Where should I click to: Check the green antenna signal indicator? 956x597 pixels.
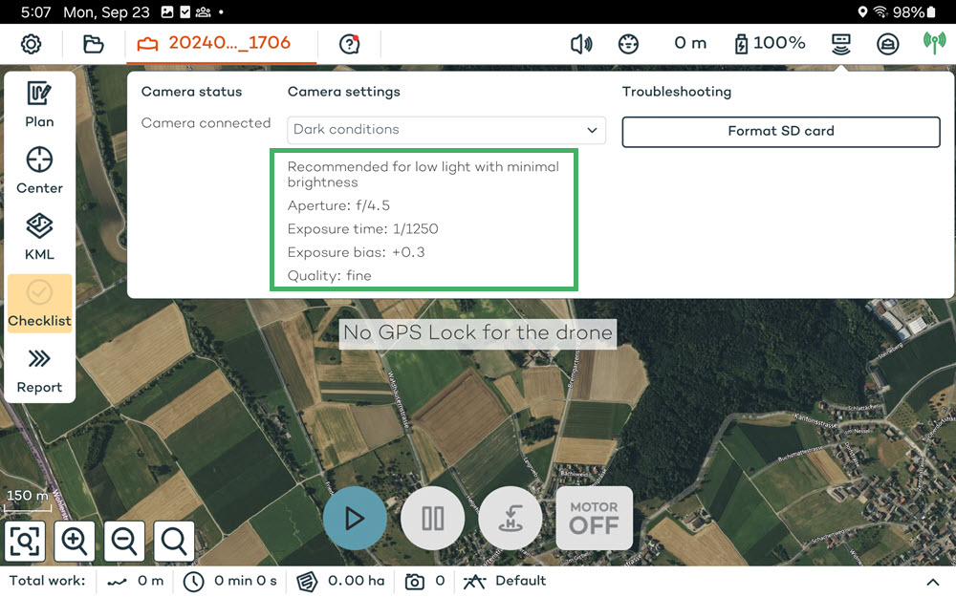coord(932,43)
